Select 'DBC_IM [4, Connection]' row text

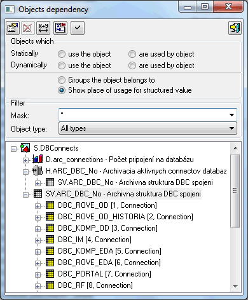tap(95, 240)
